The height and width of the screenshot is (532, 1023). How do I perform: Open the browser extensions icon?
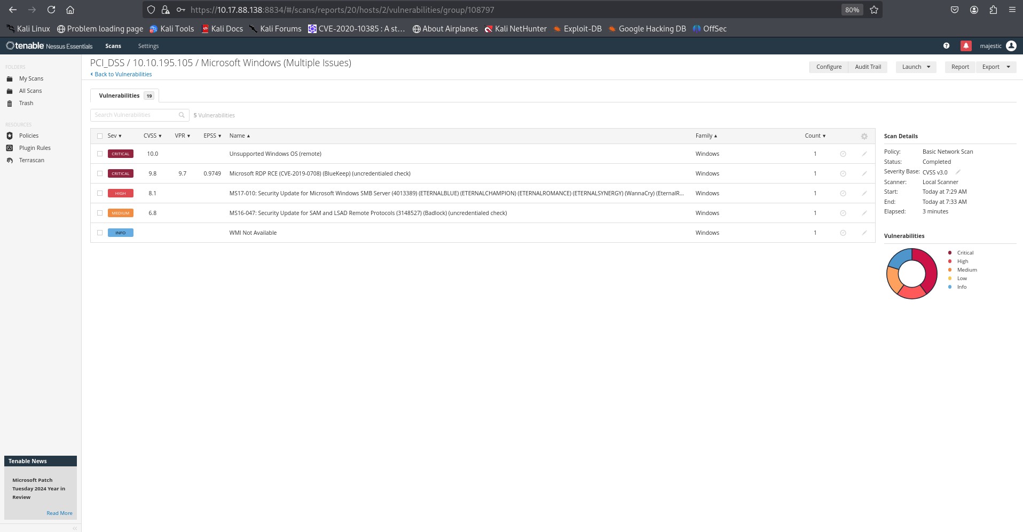tap(993, 10)
